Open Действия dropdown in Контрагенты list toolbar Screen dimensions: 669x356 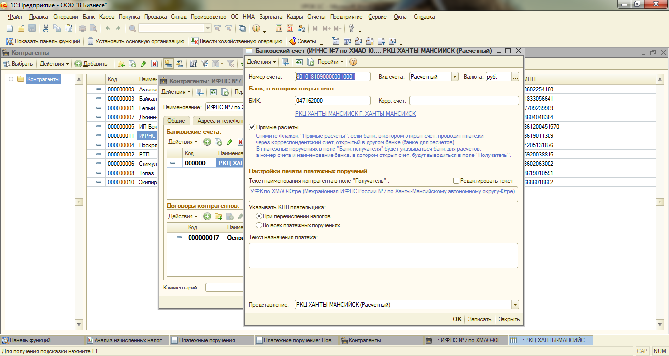(x=54, y=64)
